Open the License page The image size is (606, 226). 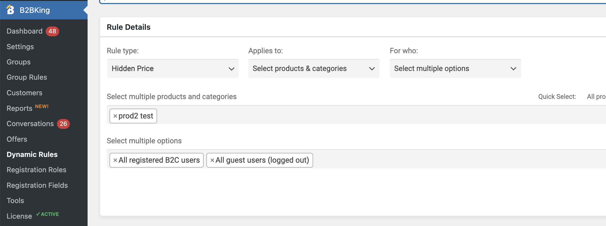(x=19, y=216)
